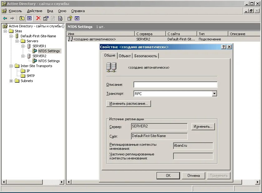Image resolution: width=262 pixels, height=193 pixels.
Task: Collapse the Sites tree node
Action: tap(5, 31)
